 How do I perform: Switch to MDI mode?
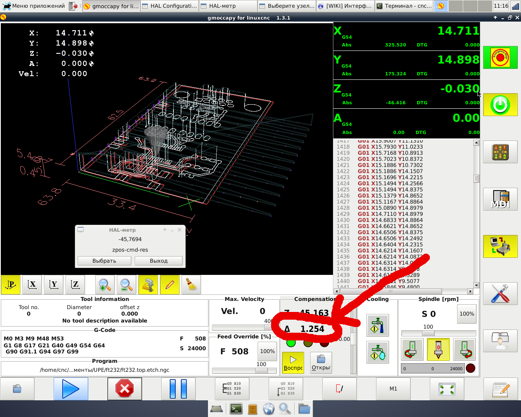tap(500, 199)
